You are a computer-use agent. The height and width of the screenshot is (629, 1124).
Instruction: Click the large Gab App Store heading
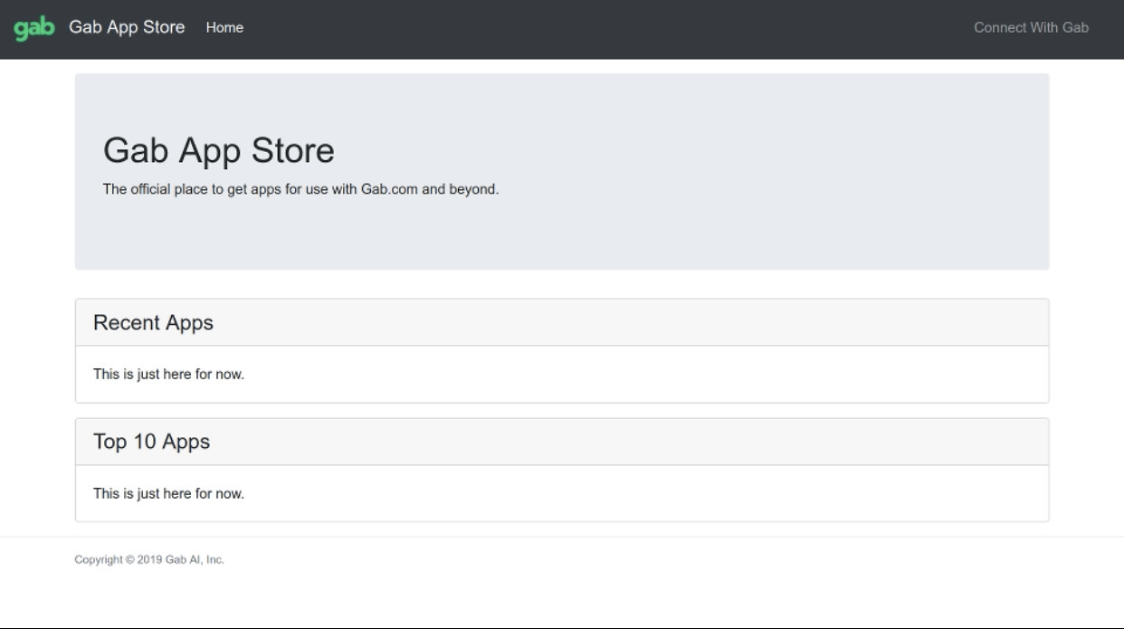click(x=218, y=150)
